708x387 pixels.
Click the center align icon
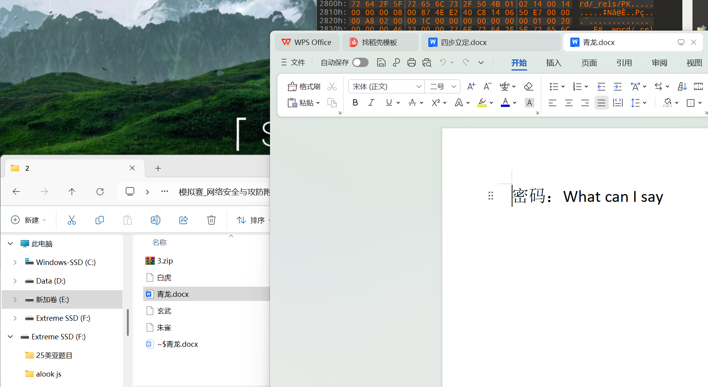[569, 103]
